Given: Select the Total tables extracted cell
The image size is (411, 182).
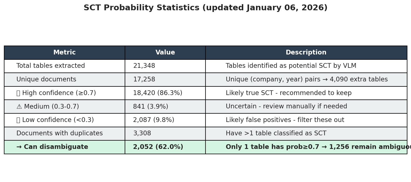Looking at the screenshot, I should click(x=64, y=66).
